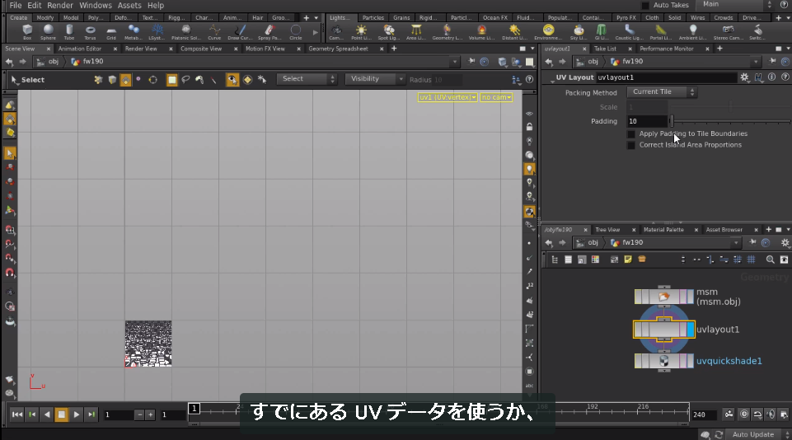792x440 pixels.
Task: Click the Sky Light shelf tool
Action: click(578, 32)
